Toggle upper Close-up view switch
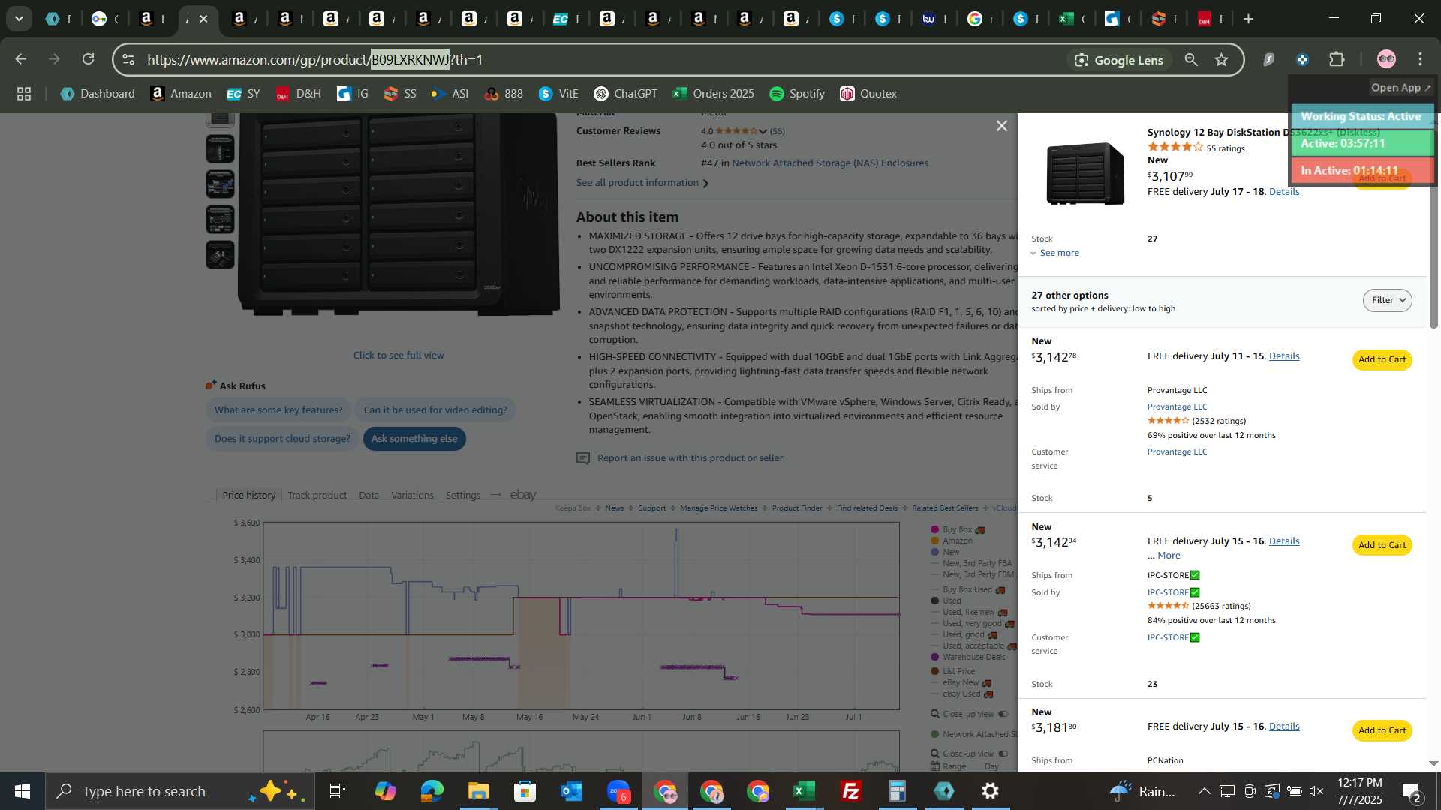 click(x=1003, y=715)
